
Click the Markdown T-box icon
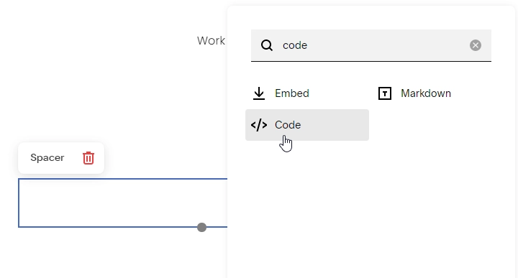(x=385, y=93)
